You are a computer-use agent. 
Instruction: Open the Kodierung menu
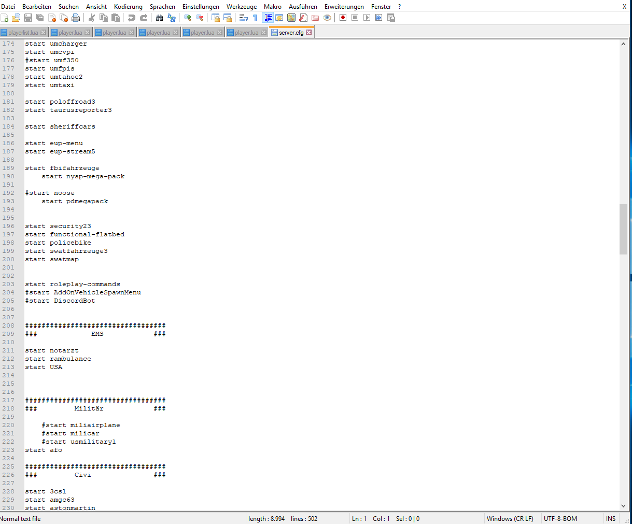(x=128, y=7)
